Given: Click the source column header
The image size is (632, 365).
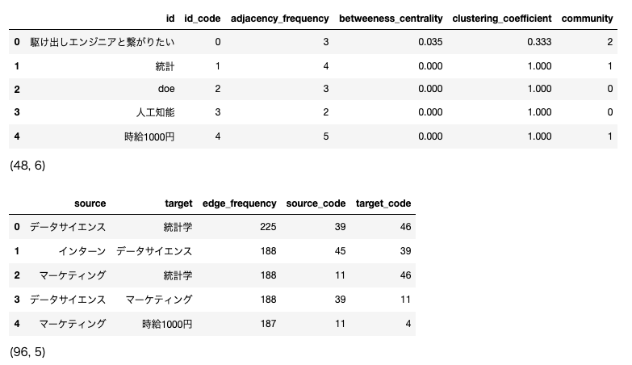Looking at the screenshot, I should [90, 203].
